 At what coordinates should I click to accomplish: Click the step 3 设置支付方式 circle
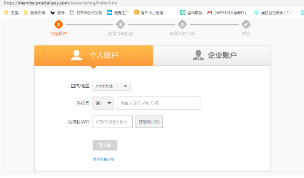pos(182,24)
